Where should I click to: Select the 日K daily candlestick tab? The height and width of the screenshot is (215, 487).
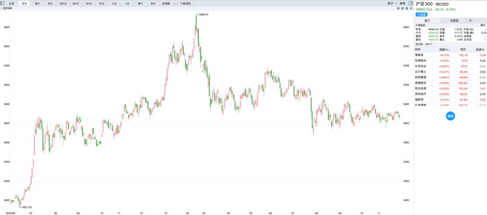pos(24,4)
